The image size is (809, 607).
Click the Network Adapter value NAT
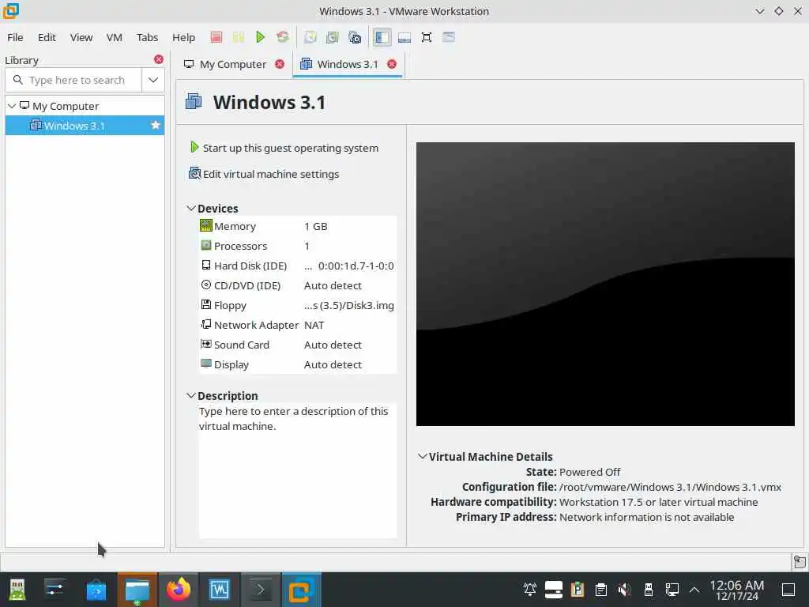[314, 325]
